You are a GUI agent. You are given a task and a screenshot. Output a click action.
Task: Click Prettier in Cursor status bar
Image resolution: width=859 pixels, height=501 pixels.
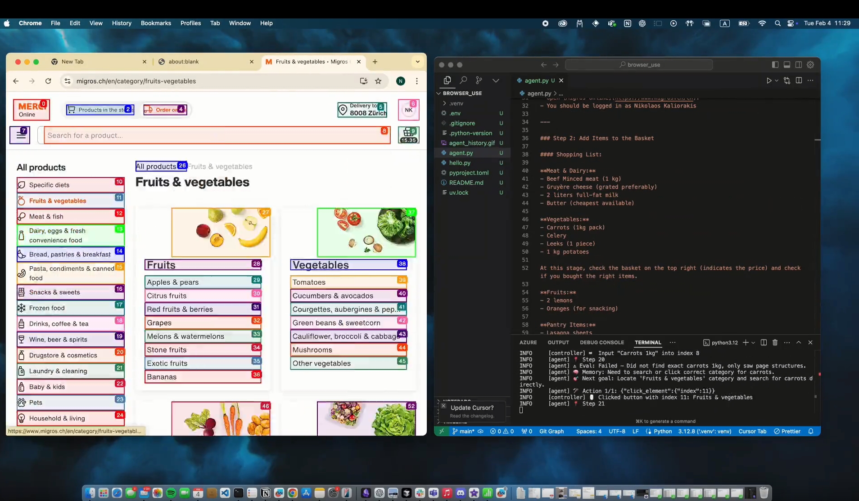[787, 431]
